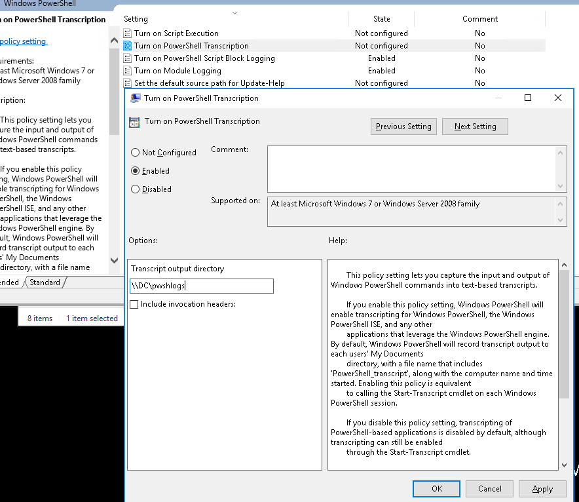The image size is (579, 502).
Task: Sort list by State column header
Action: (x=381, y=19)
